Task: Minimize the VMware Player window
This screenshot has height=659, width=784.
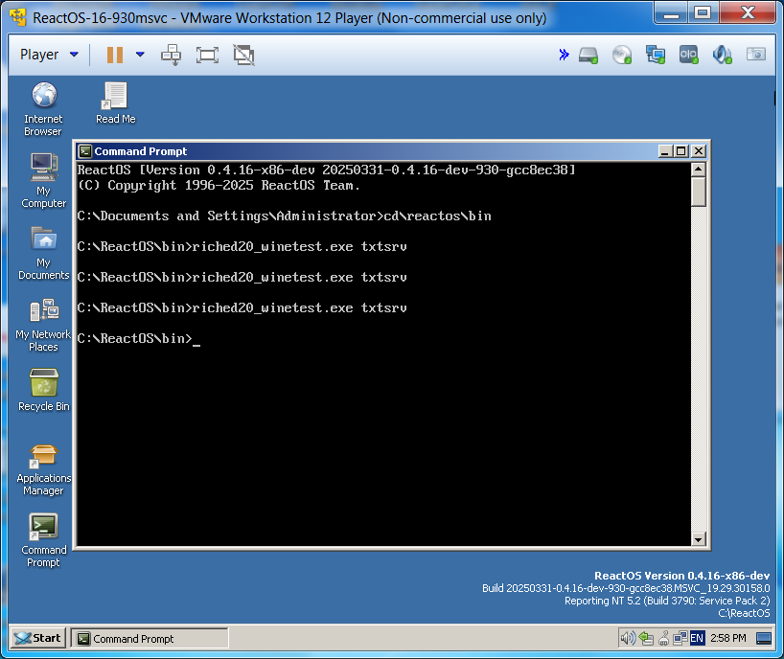Action: 671,13
